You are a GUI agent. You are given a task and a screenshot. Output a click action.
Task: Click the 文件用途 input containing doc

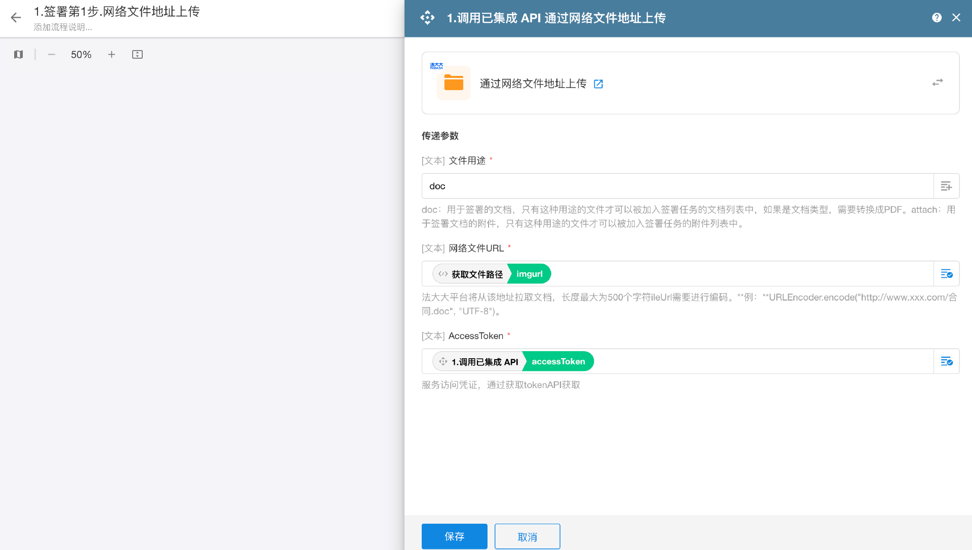click(x=677, y=186)
